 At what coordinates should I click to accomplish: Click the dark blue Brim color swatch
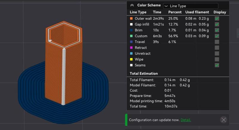pos(131,30)
